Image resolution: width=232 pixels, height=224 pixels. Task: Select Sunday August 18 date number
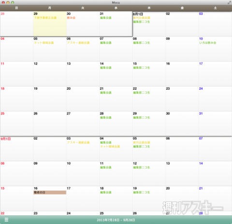(2, 89)
